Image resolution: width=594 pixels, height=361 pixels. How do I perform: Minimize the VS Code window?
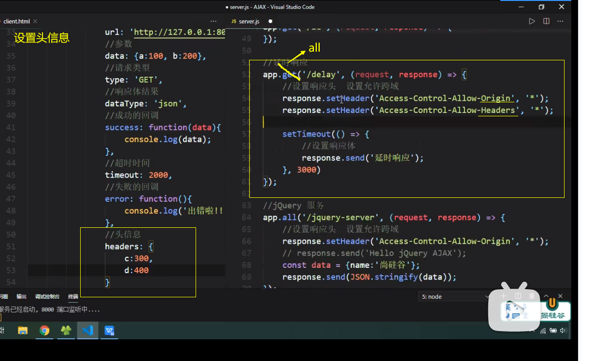pos(521,7)
